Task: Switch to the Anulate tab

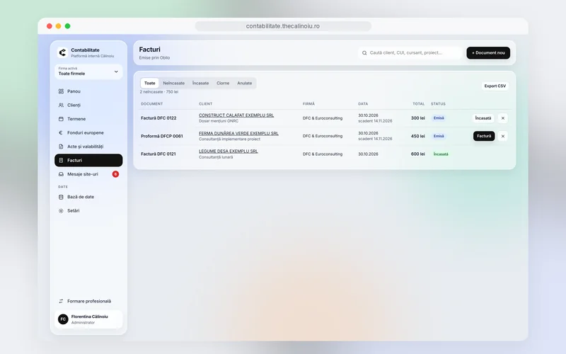Action: pos(244,83)
